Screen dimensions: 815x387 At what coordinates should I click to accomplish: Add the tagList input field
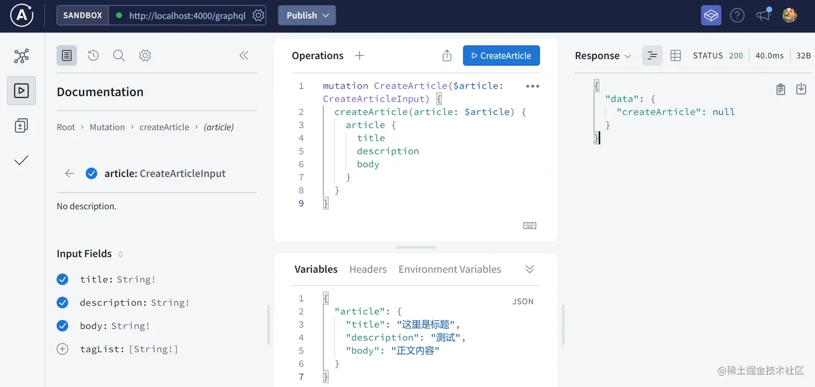click(63, 349)
